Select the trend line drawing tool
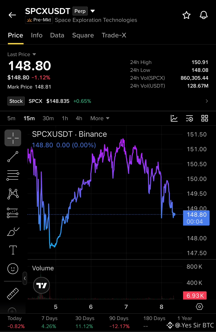Viewport: 216px width, 332px height. click(13, 157)
